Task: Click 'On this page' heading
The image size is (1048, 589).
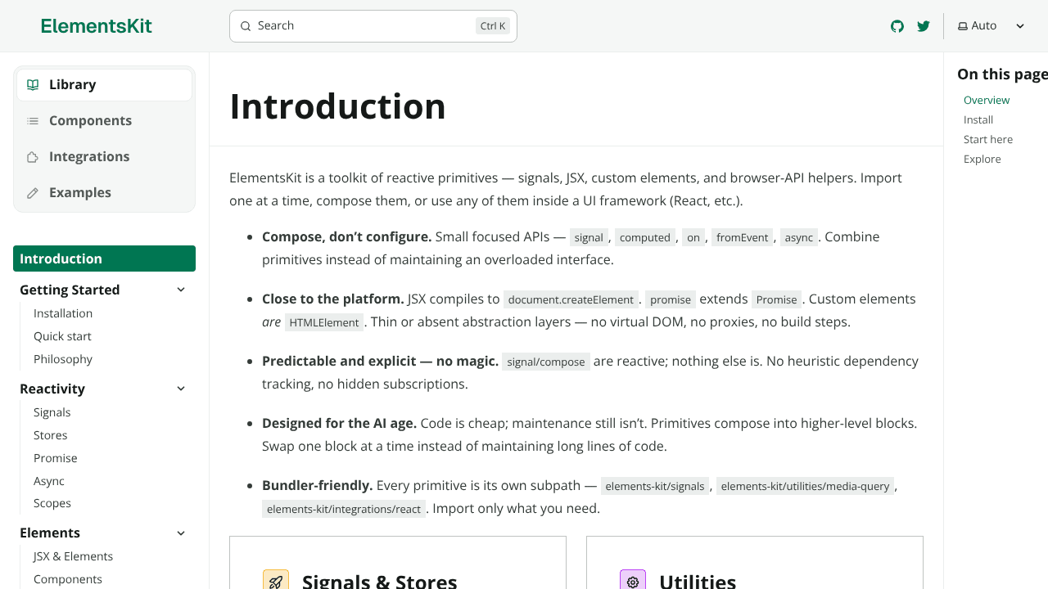Action: (x=1002, y=74)
